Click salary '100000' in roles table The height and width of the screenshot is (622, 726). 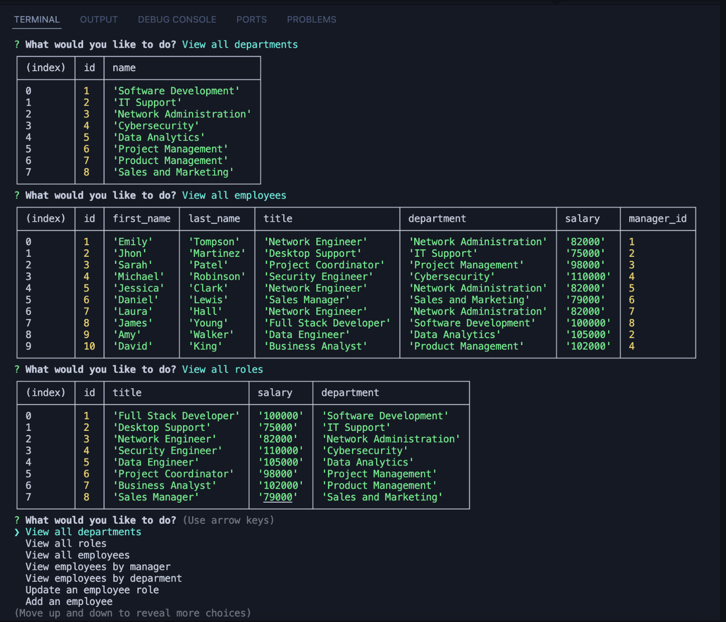tap(281, 416)
